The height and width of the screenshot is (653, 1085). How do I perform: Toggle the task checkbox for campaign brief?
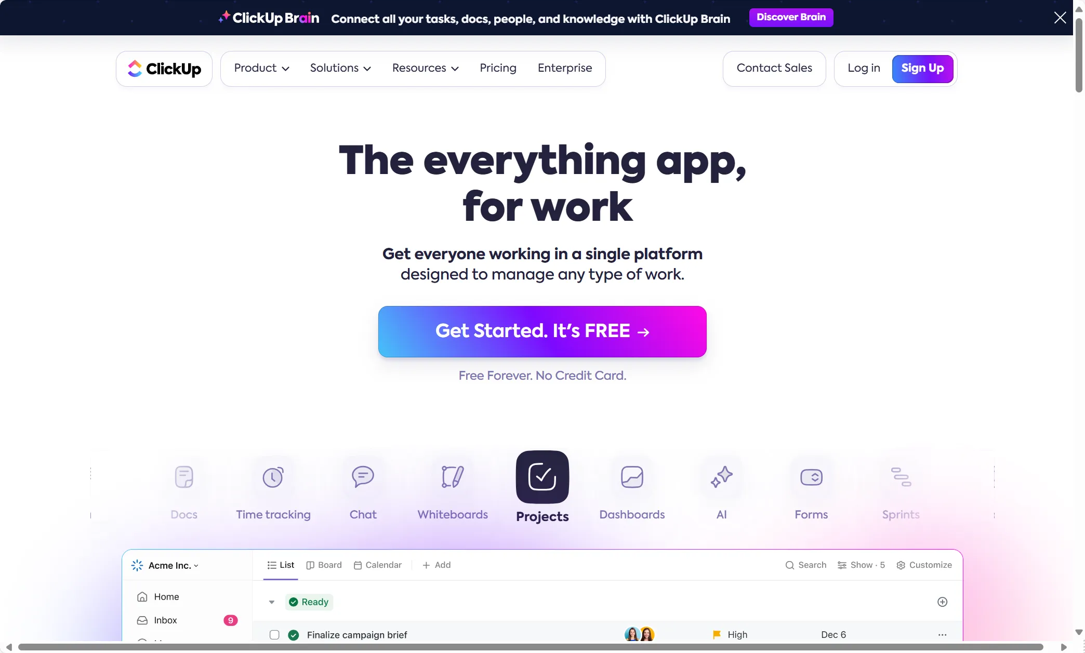point(273,635)
